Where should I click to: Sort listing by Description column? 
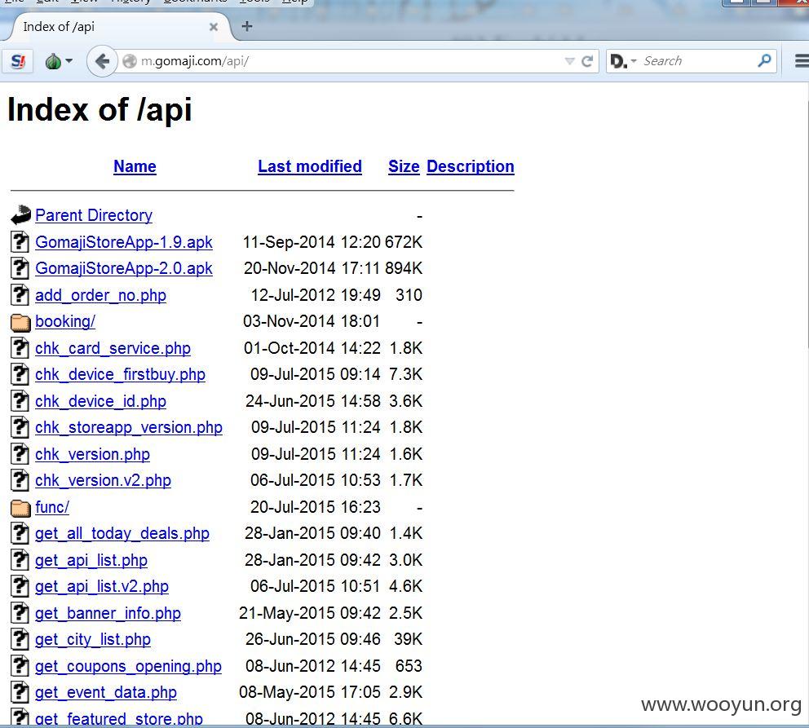[470, 166]
